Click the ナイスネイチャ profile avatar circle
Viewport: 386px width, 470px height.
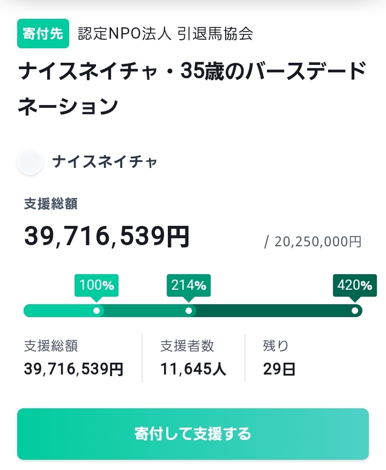pyautogui.click(x=30, y=162)
